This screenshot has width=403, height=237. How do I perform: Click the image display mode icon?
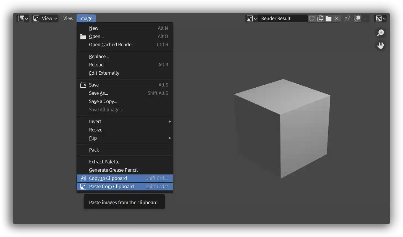379,18
